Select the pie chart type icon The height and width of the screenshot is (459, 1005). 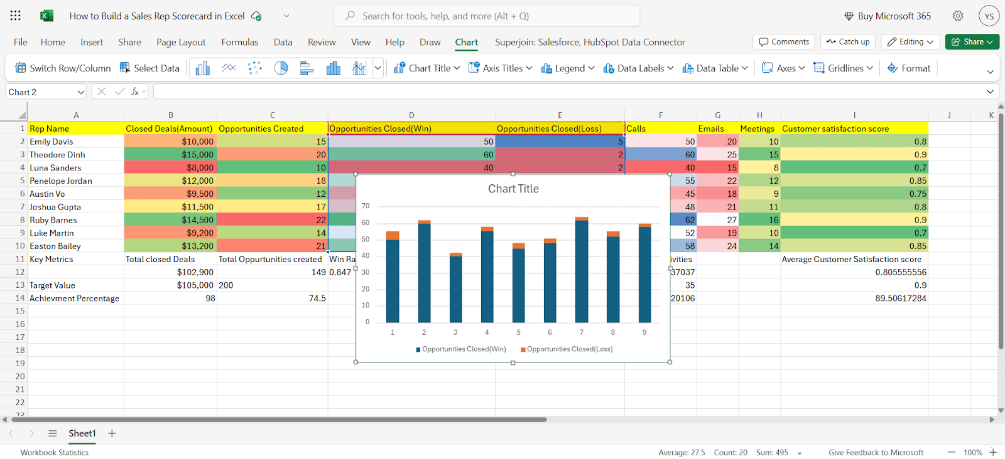(281, 68)
